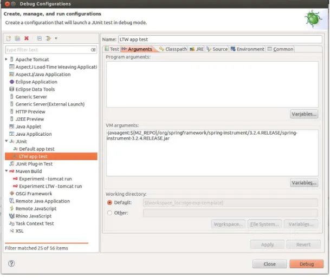Select the Remote JavaScript icon
Image resolution: width=330 pixels, height=278 pixels.
point(12,208)
